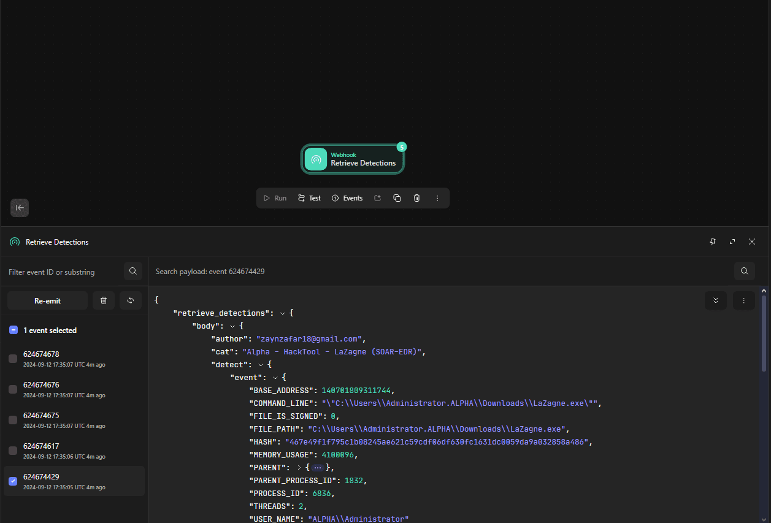Collapse the retrieve_detections node
The height and width of the screenshot is (523, 771).
click(x=282, y=313)
